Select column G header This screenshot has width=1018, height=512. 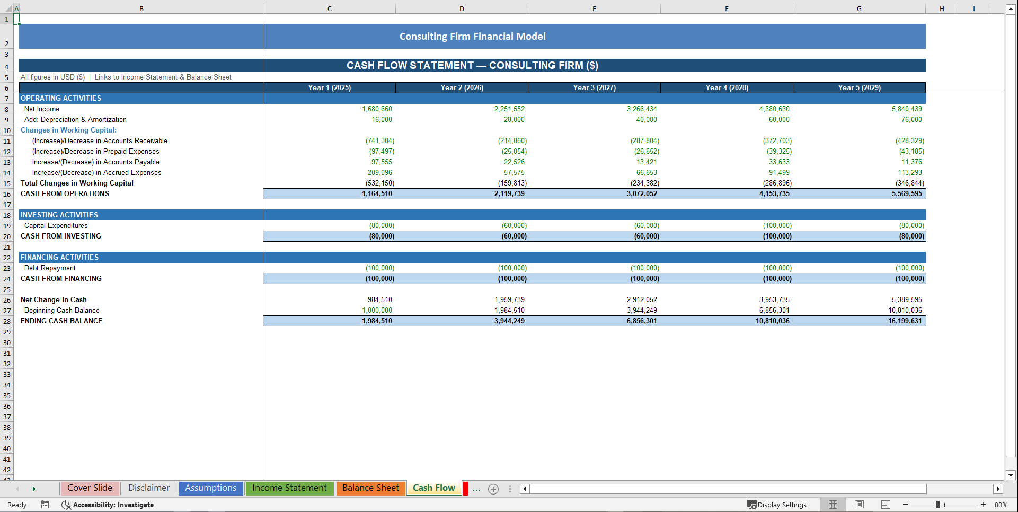click(x=859, y=8)
